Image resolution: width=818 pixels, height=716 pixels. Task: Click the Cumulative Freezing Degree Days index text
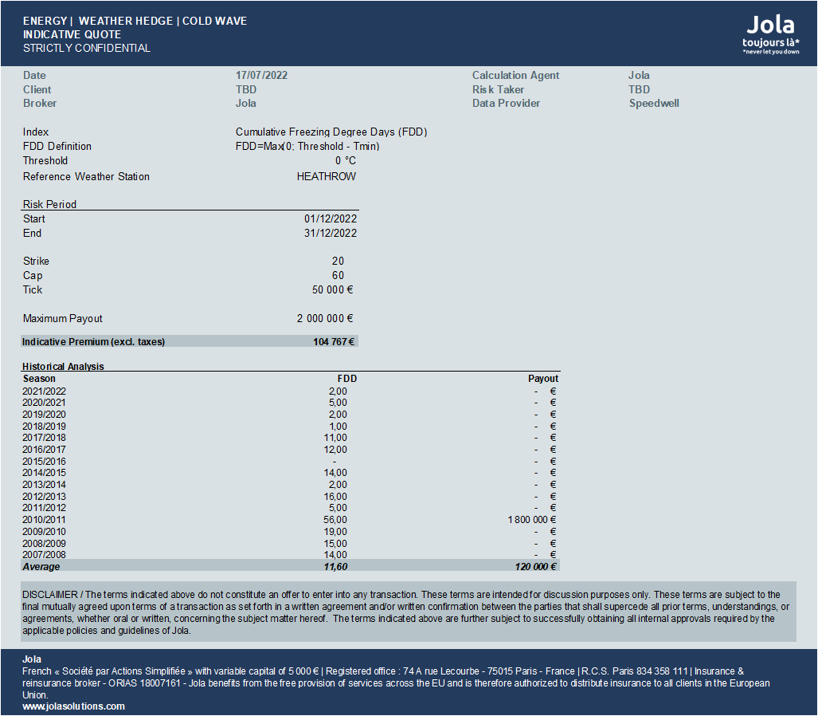click(x=331, y=132)
